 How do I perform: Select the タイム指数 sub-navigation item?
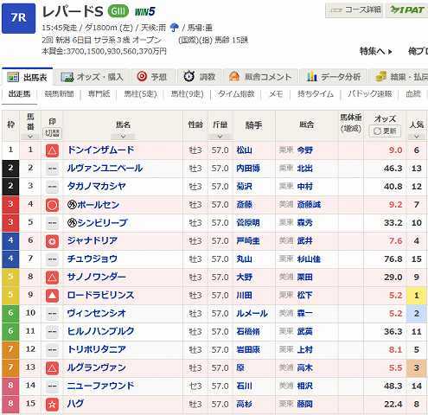tap(236, 93)
